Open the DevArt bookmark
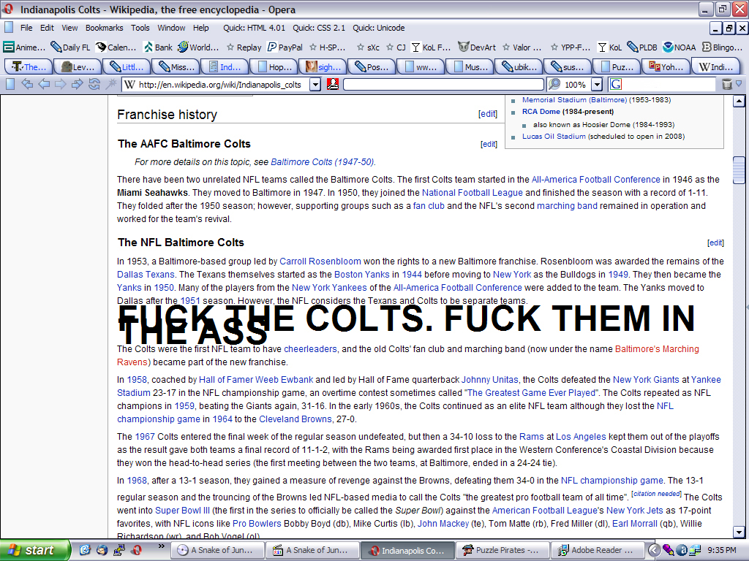This screenshot has height=561, width=749. (476, 47)
